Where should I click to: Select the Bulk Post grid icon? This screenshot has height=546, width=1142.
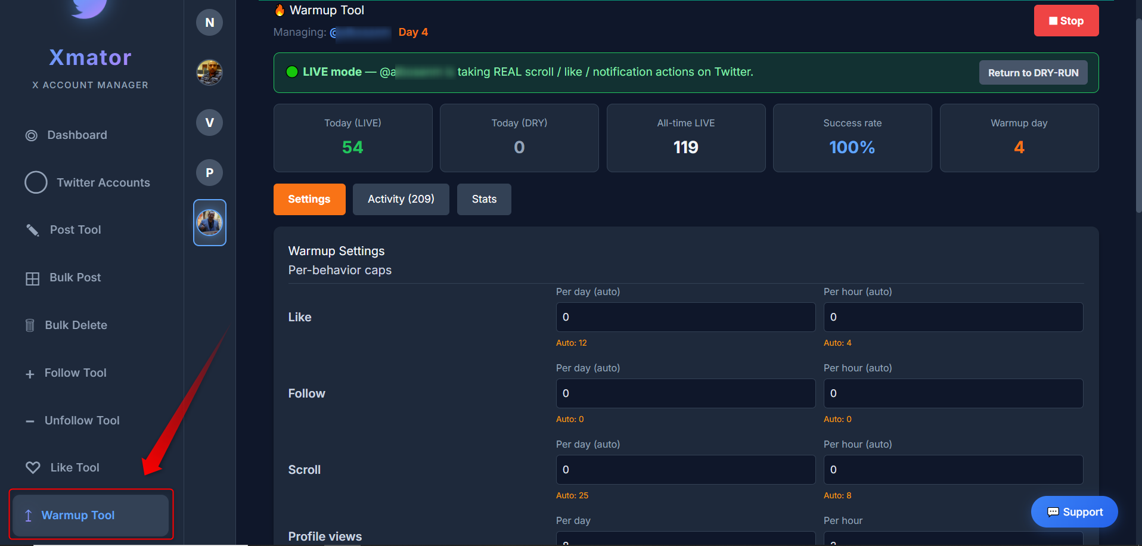click(33, 278)
